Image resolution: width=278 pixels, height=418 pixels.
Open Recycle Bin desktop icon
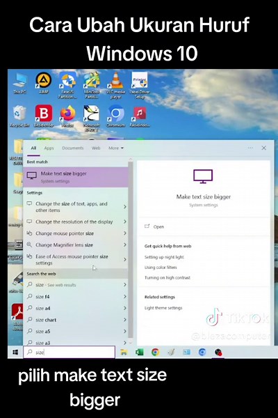pos(19,116)
